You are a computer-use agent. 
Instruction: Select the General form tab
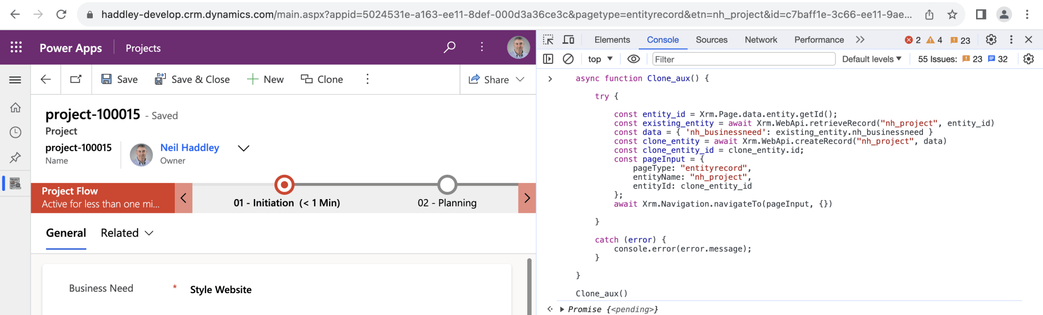(x=66, y=233)
